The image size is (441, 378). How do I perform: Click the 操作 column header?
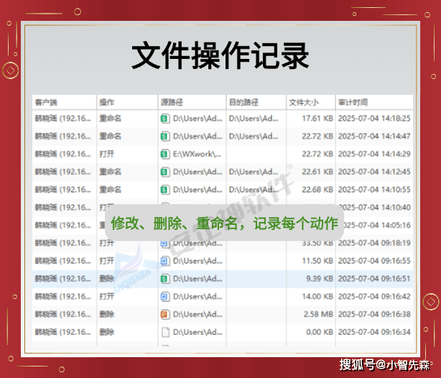(x=106, y=103)
